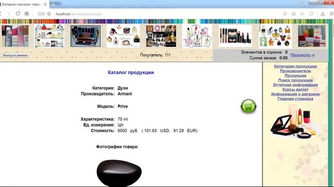The image size is (334, 187).
Task: Click the address bar showing localhost
Action: (x=79, y=14)
